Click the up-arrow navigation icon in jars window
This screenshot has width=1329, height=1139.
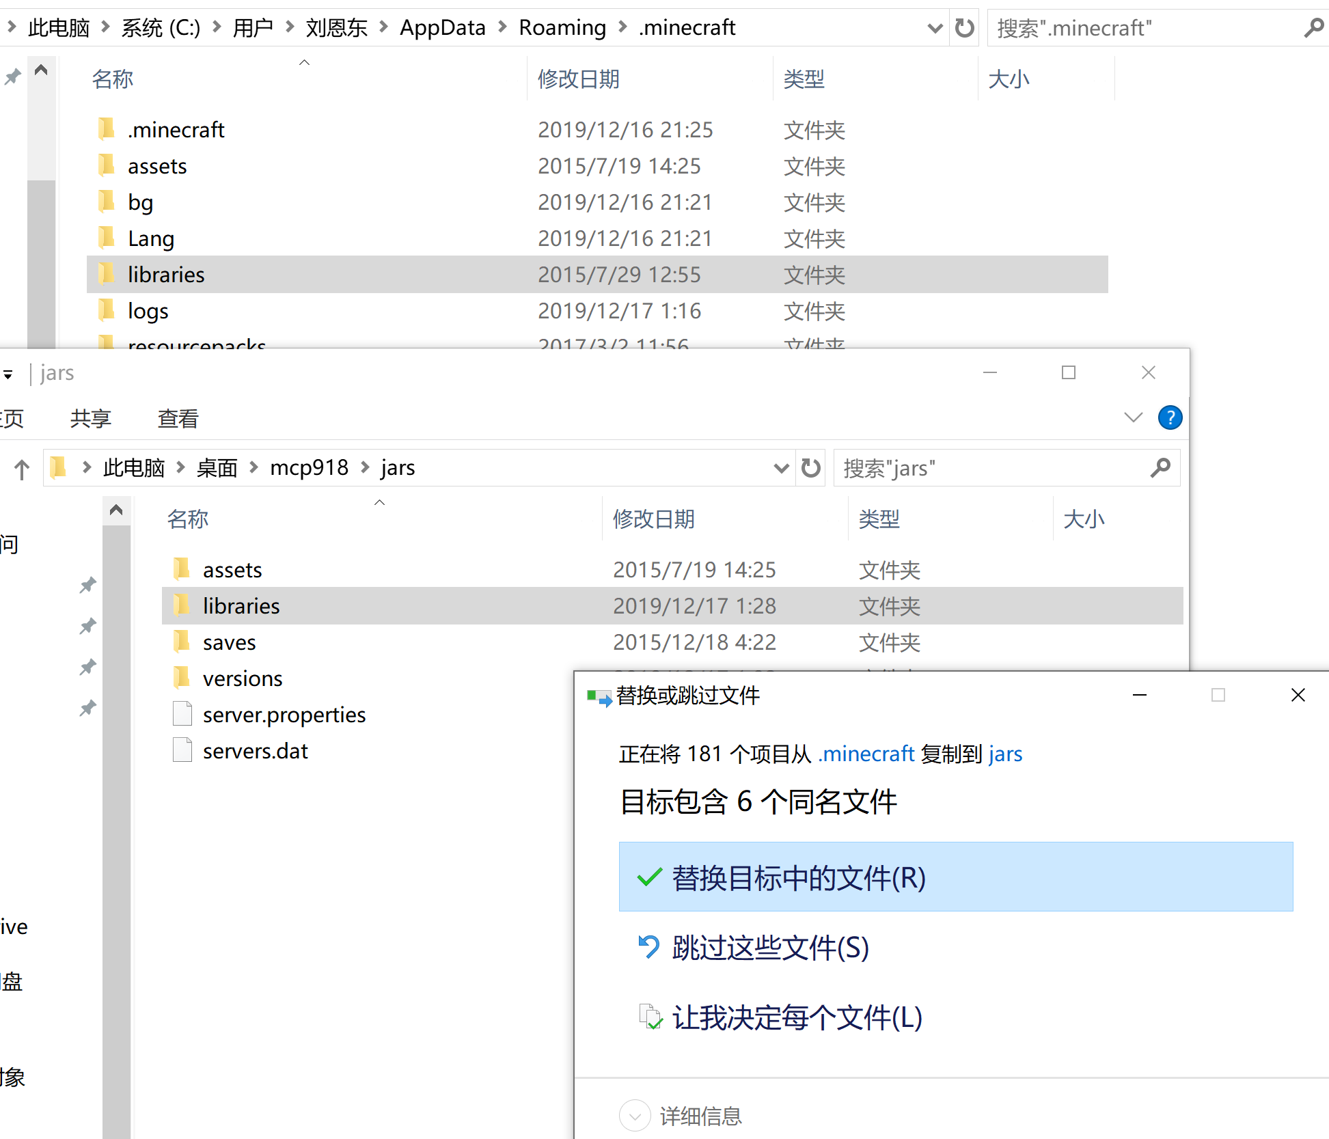pyautogui.click(x=22, y=469)
